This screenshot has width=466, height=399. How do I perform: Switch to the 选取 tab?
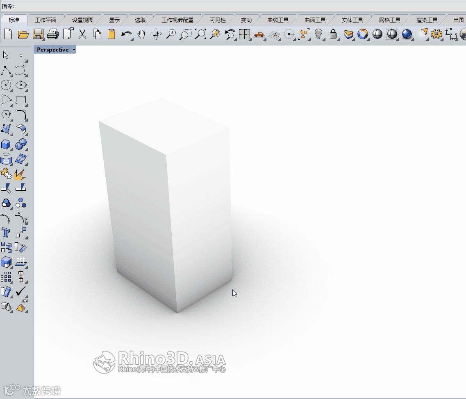pos(140,20)
